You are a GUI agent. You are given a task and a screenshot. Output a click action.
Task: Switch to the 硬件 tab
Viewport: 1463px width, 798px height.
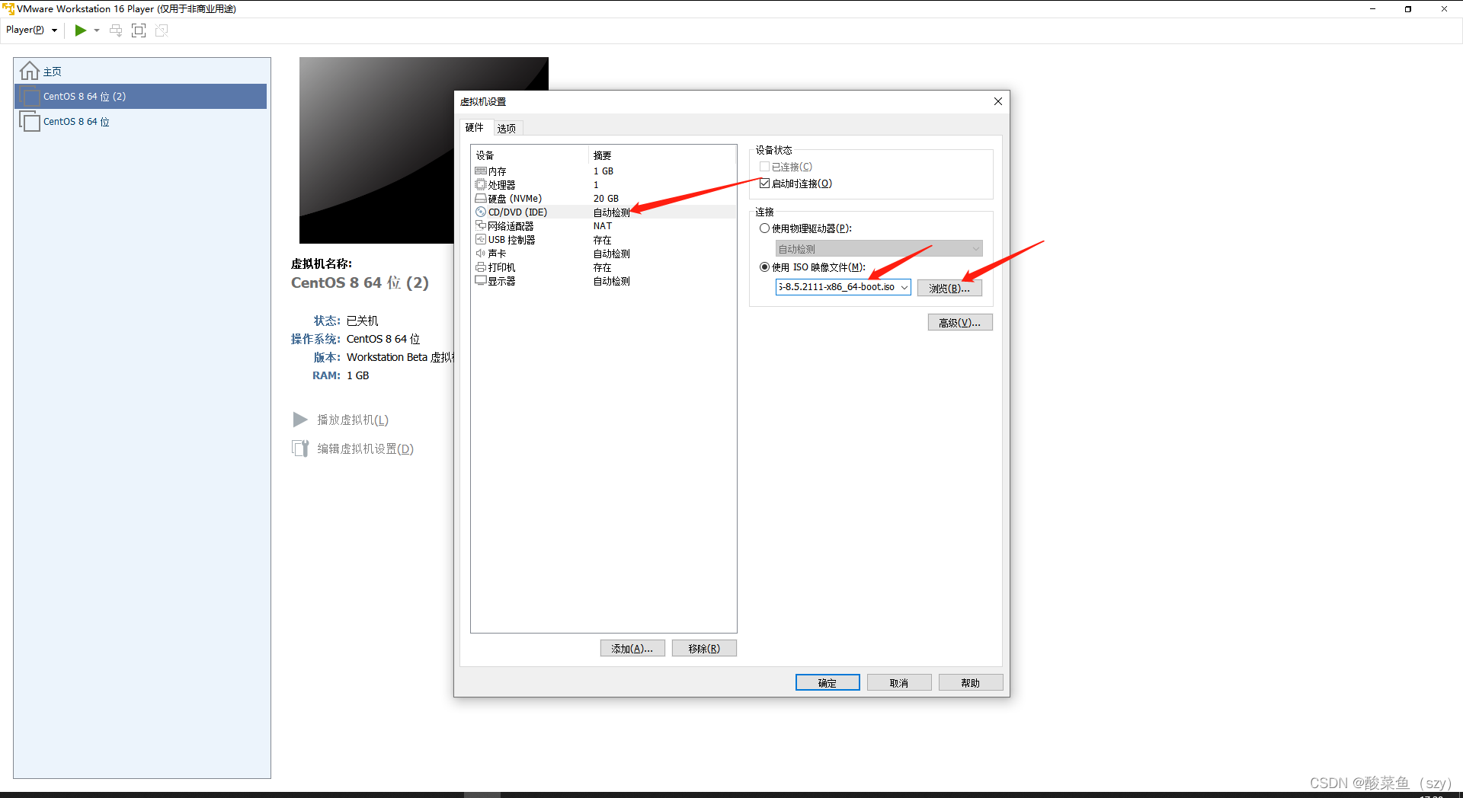click(x=475, y=127)
